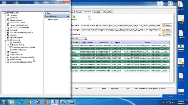Select the Printer Port (LPT1) icon
The width and height of the screenshot is (188, 105).
[11, 50]
